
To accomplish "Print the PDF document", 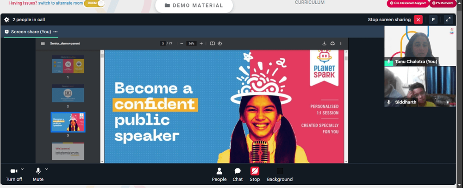I will tap(332, 44).
